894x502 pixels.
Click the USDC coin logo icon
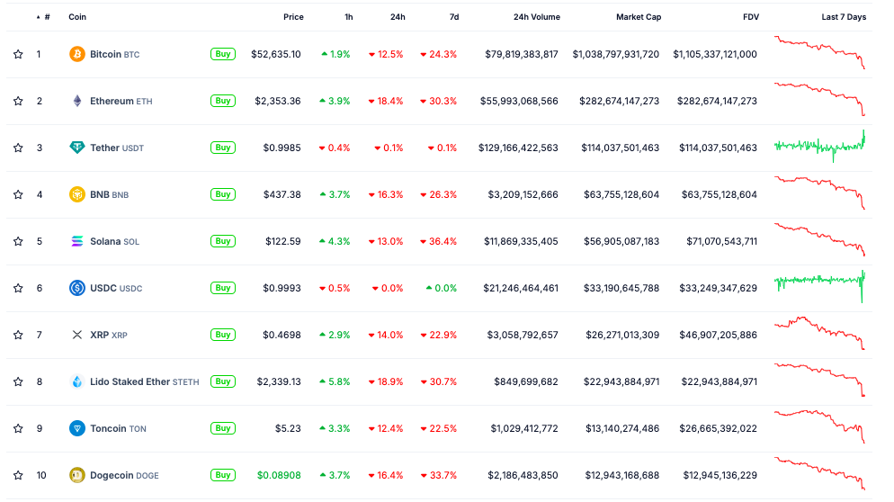(77, 288)
